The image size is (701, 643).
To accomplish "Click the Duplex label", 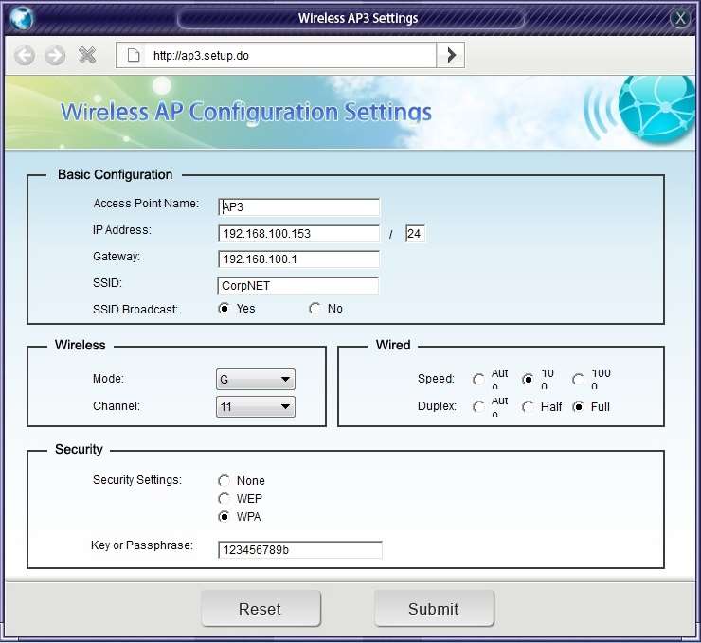I will pyautogui.click(x=437, y=405).
